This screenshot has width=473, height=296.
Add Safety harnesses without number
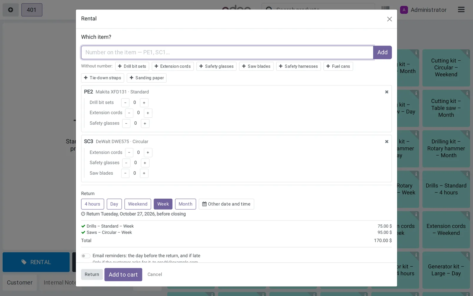pyautogui.click(x=298, y=66)
